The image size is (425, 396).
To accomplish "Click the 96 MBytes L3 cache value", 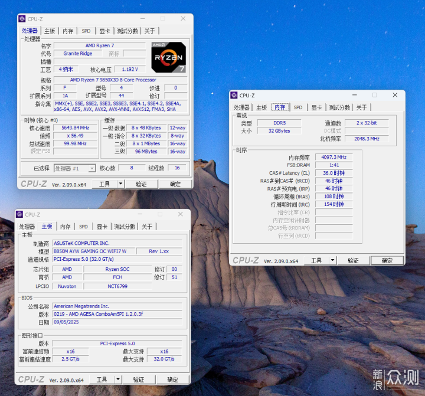I will 146,152.
